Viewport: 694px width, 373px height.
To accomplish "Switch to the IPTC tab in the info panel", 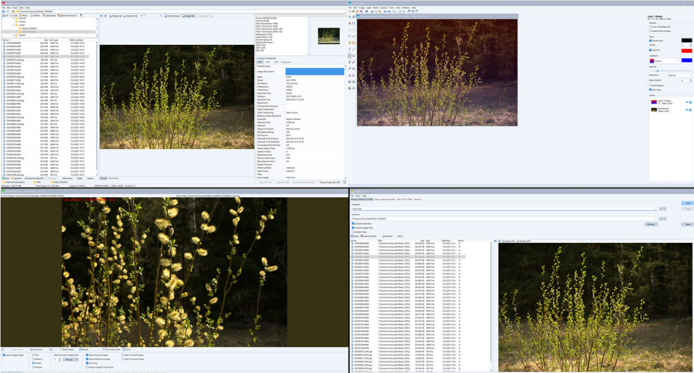I will pyautogui.click(x=268, y=62).
